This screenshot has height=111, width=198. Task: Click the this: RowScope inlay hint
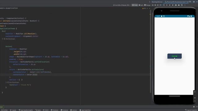pos(14,82)
